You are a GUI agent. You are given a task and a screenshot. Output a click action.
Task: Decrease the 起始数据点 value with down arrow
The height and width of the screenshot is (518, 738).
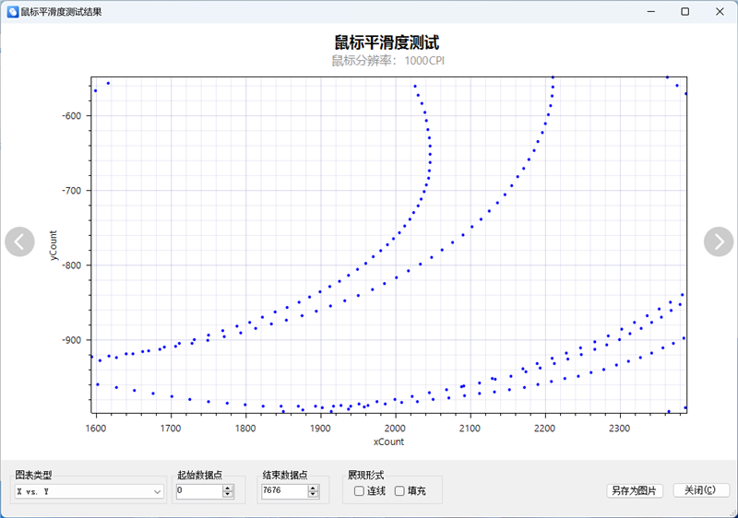point(228,495)
